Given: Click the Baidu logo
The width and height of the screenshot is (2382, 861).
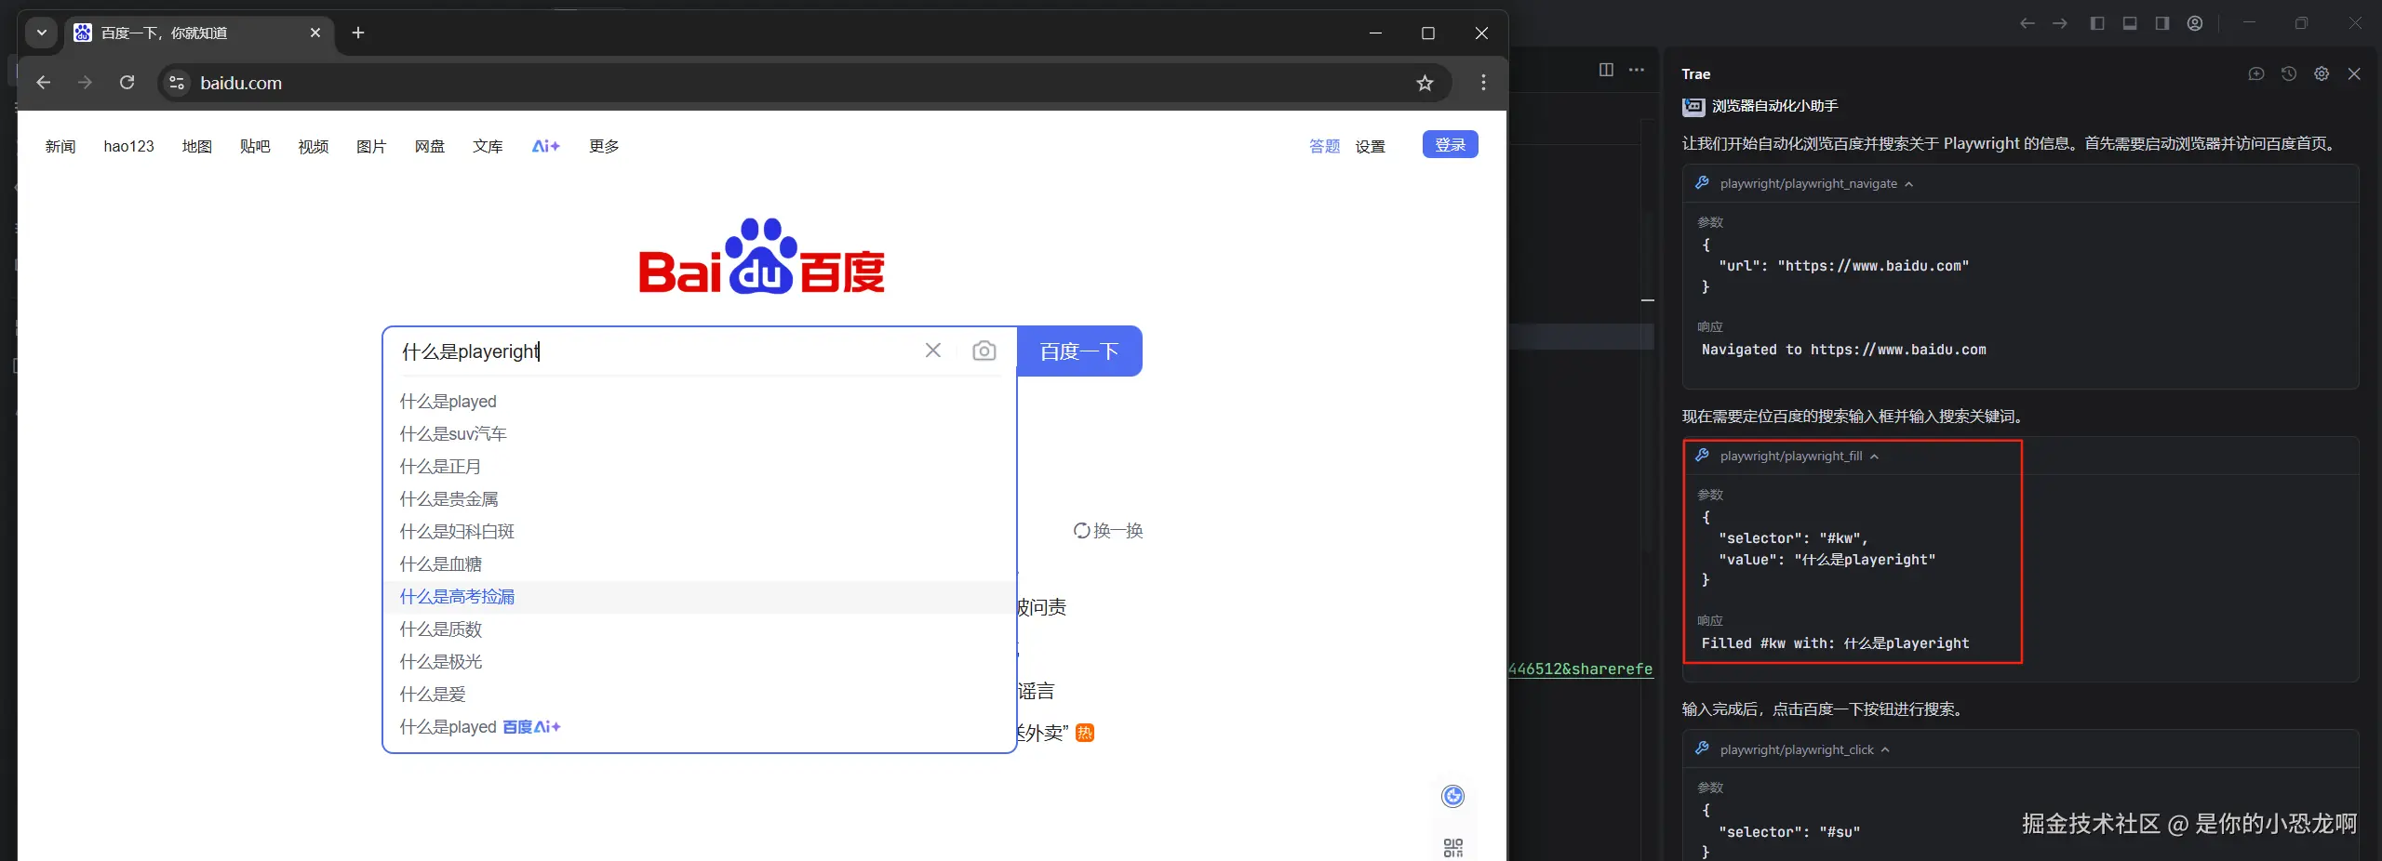Looking at the screenshot, I should pyautogui.click(x=762, y=257).
